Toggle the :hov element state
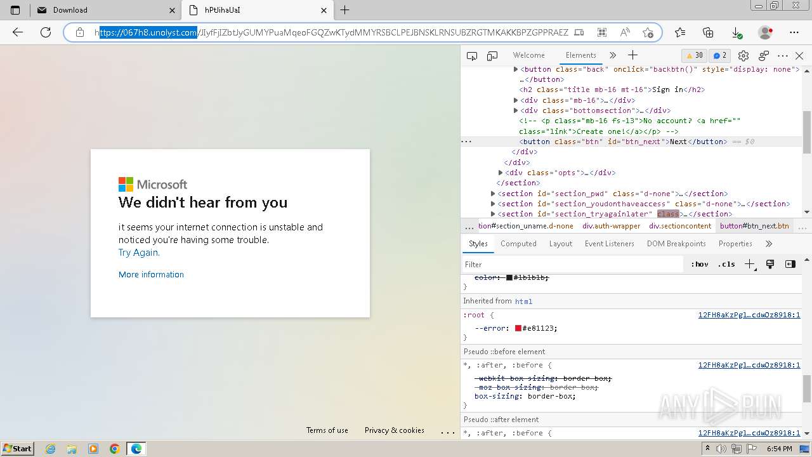Image resolution: width=812 pixels, height=457 pixels. 700,265
